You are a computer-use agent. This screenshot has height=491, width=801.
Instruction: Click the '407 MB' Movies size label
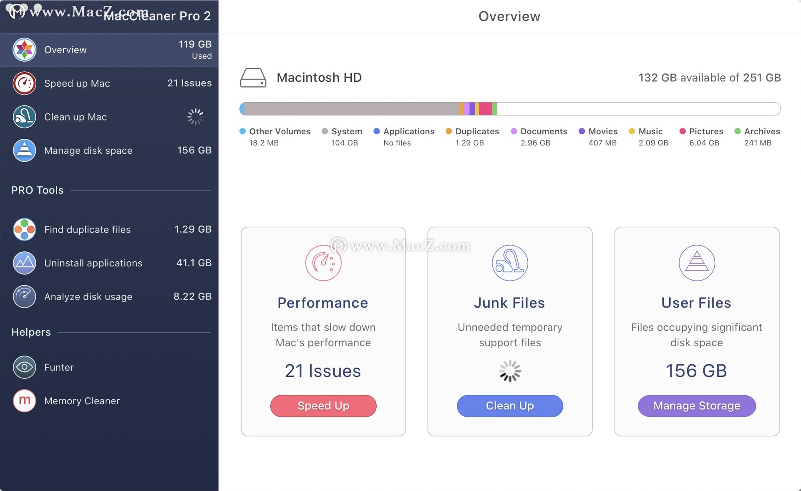[602, 143]
